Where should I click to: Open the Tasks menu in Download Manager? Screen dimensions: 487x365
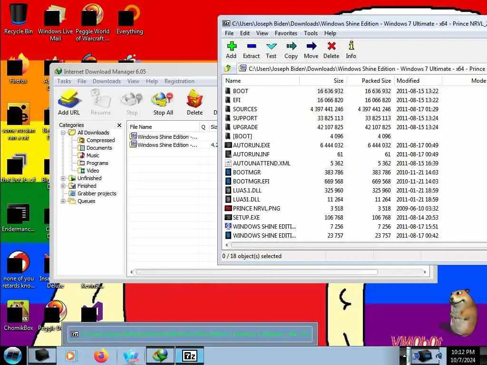pyautogui.click(x=64, y=81)
